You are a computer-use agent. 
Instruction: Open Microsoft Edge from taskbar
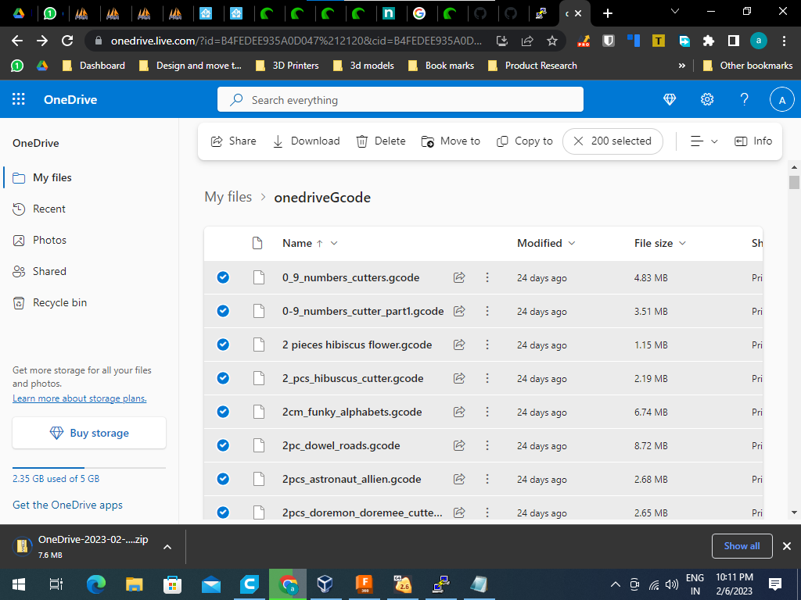[x=95, y=584]
